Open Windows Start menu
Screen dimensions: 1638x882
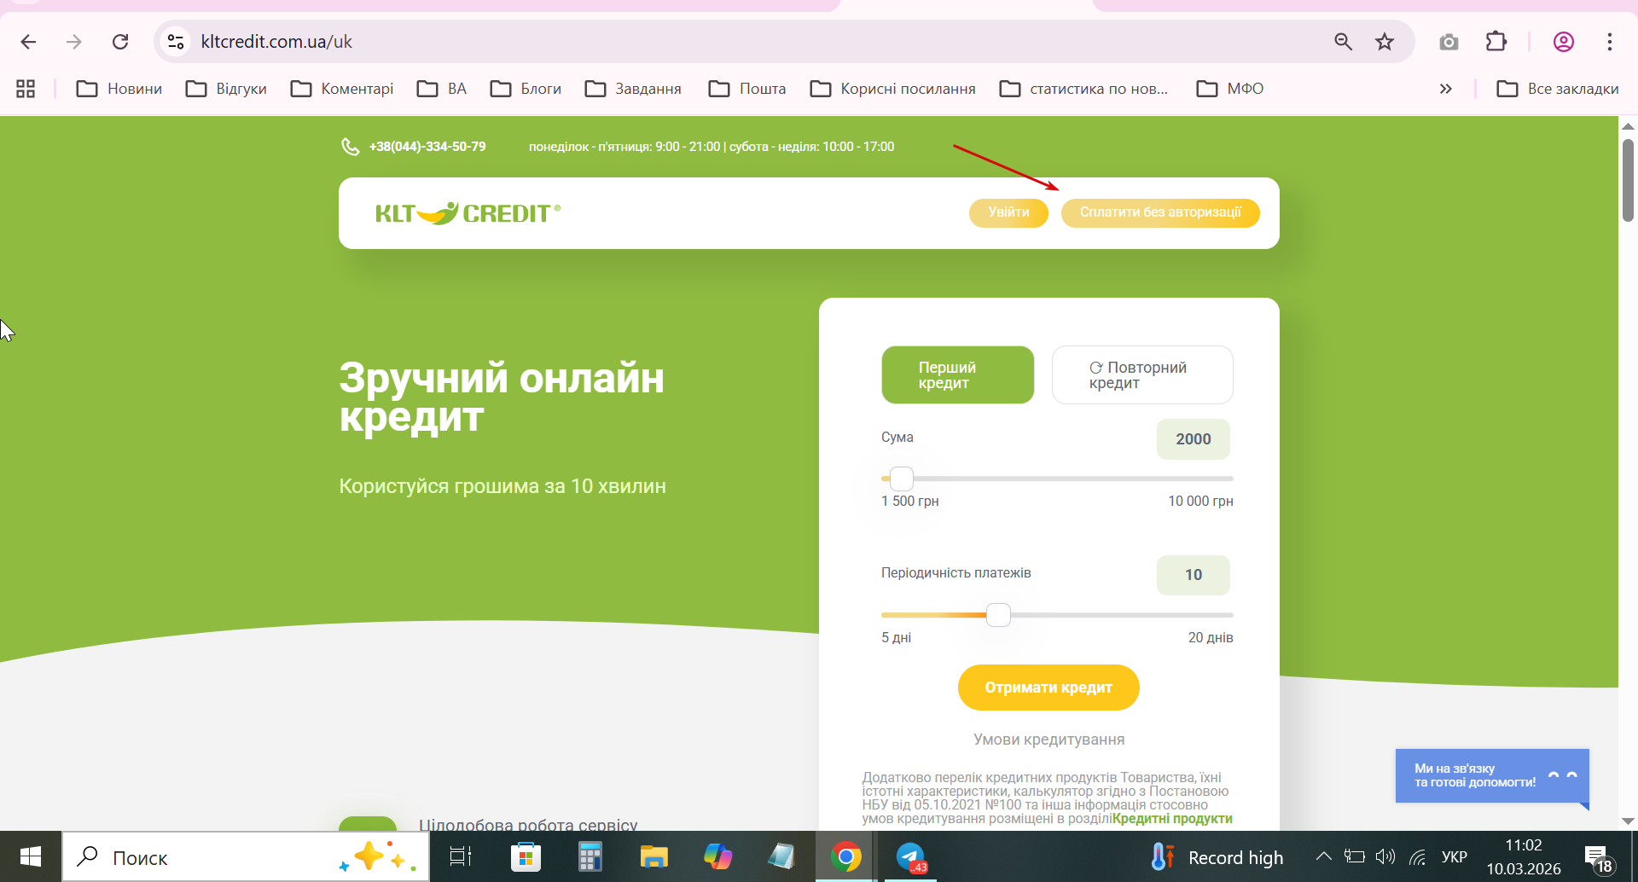pyautogui.click(x=31, y=856)
